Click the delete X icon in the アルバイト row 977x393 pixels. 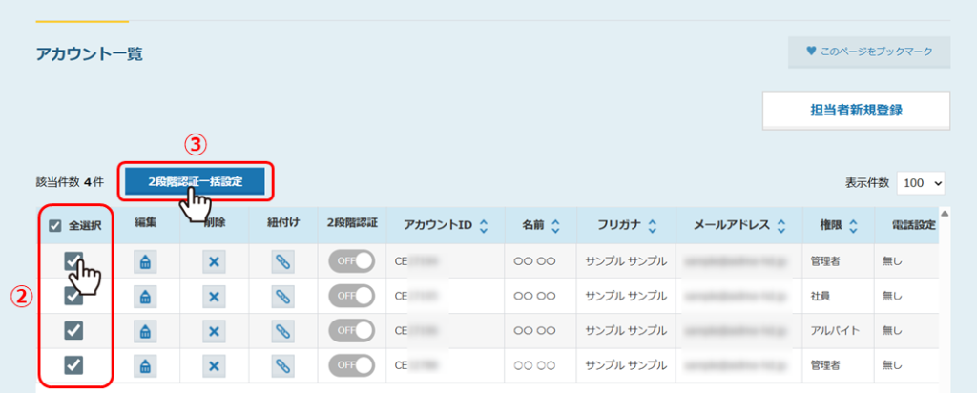216,331
